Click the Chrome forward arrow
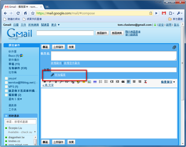The height and width of the screenshot is (147, 186). pyautogui.click(x=11, y=13)
